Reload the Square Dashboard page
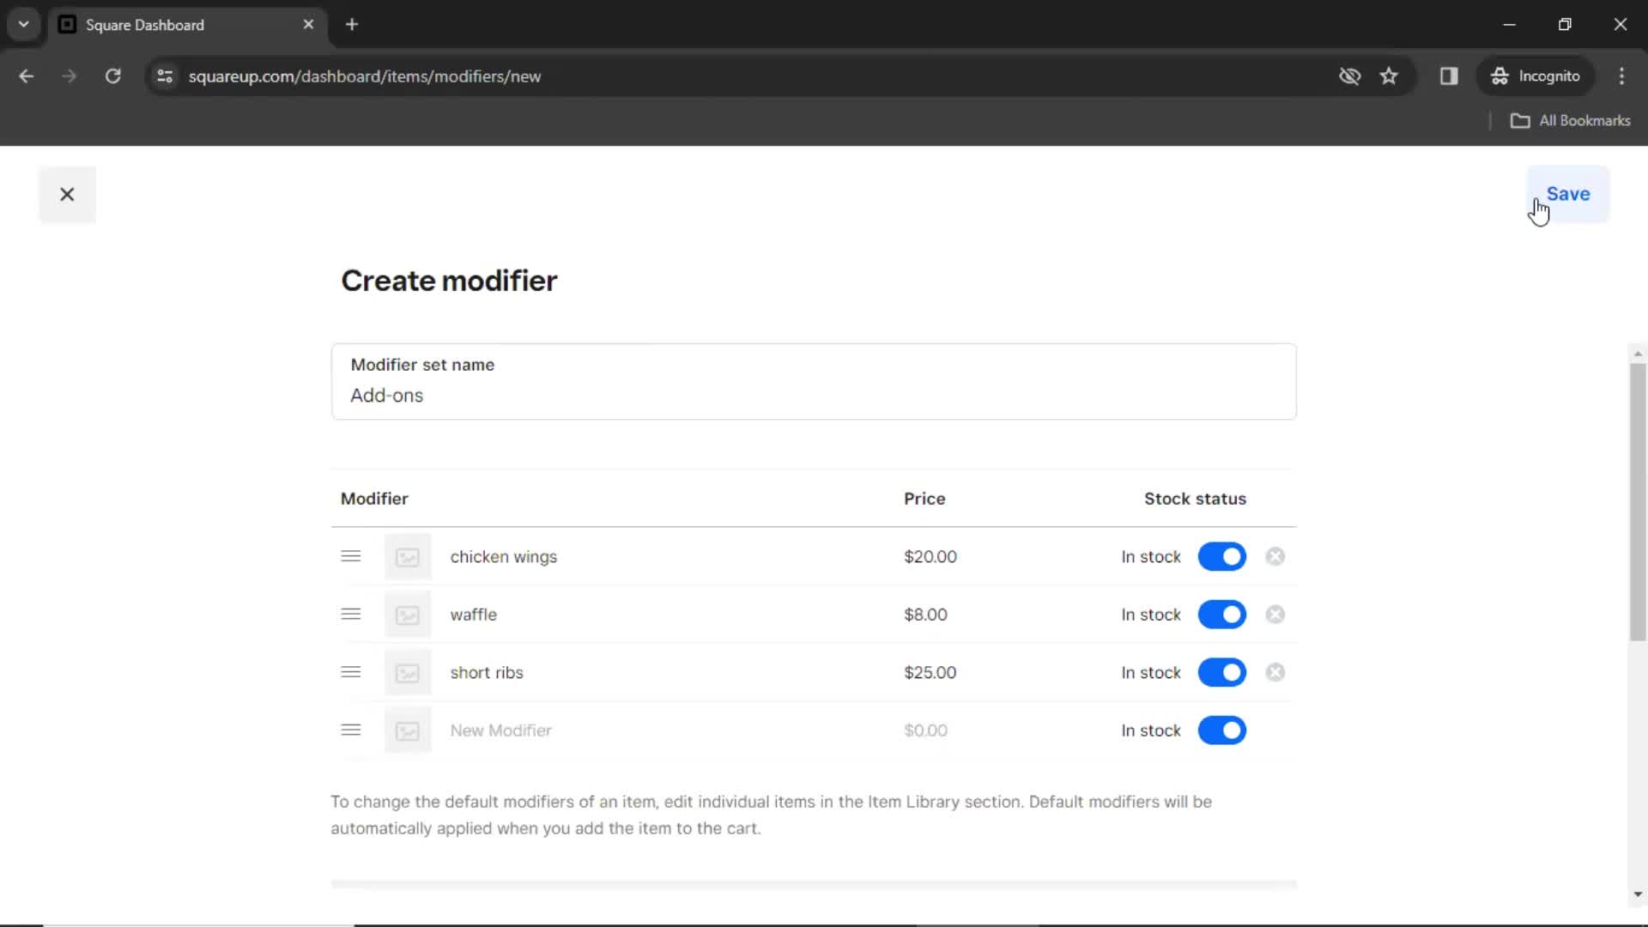Viewport: 1648px width, 927px height. pyautogui.click(x=112, y=76)
